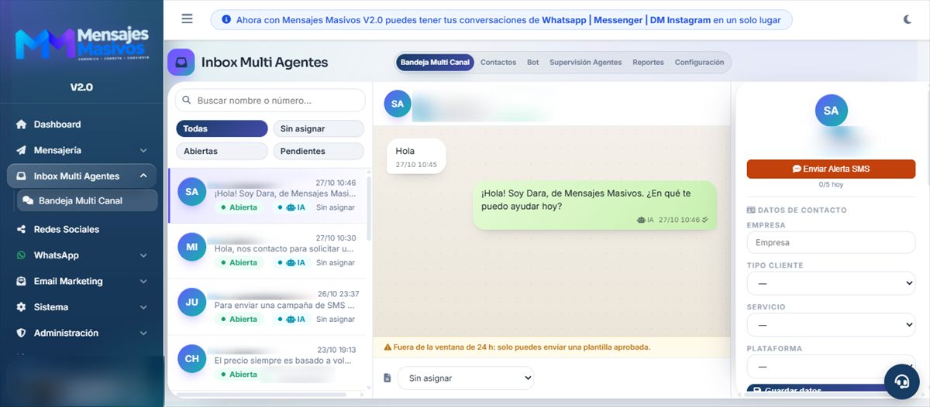
Task: Click the green Dara reply message bubble
Action: pyautogui.click(x=594, y=205)
